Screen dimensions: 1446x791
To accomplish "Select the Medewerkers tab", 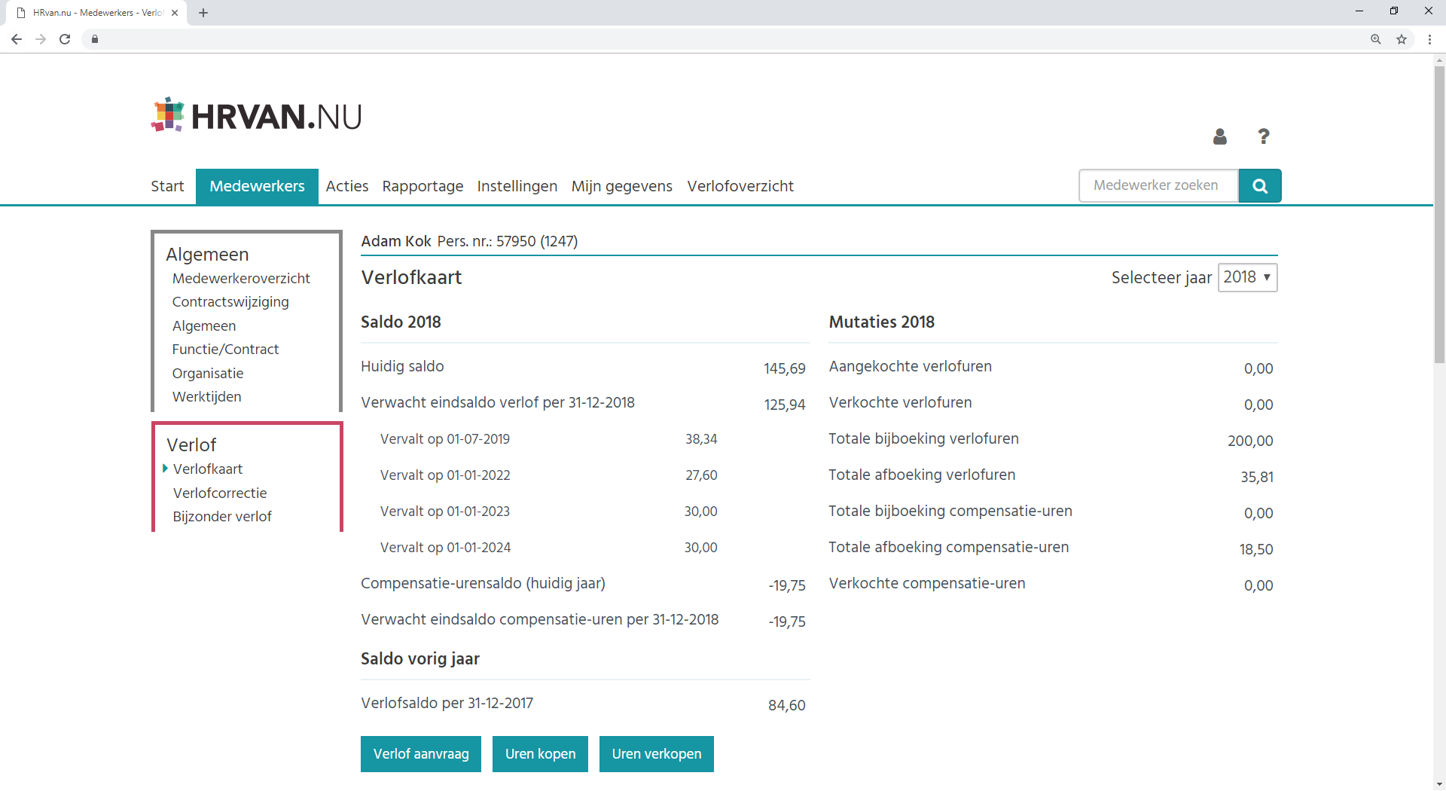I will click(x=257, y=186).
